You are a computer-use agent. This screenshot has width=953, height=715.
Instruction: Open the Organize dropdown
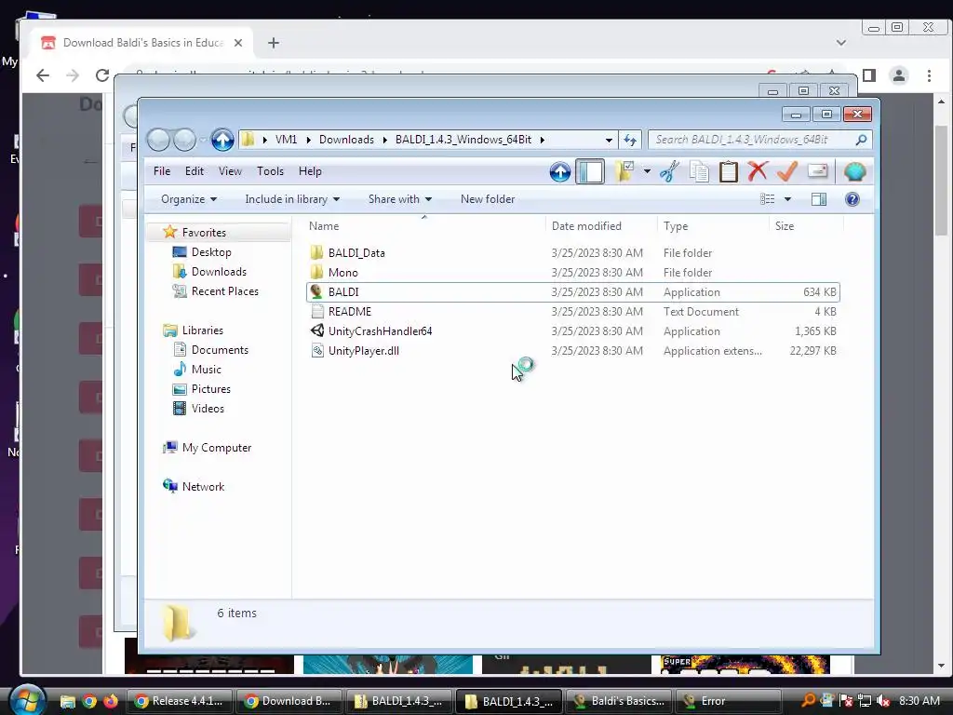pos(188,199)
